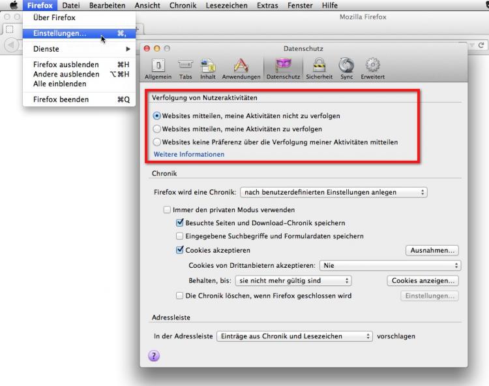The height and width of the screenshot is (386, 489).
Task: Select the Anwendungen preferences icon
Action: [x=241, y=68]
